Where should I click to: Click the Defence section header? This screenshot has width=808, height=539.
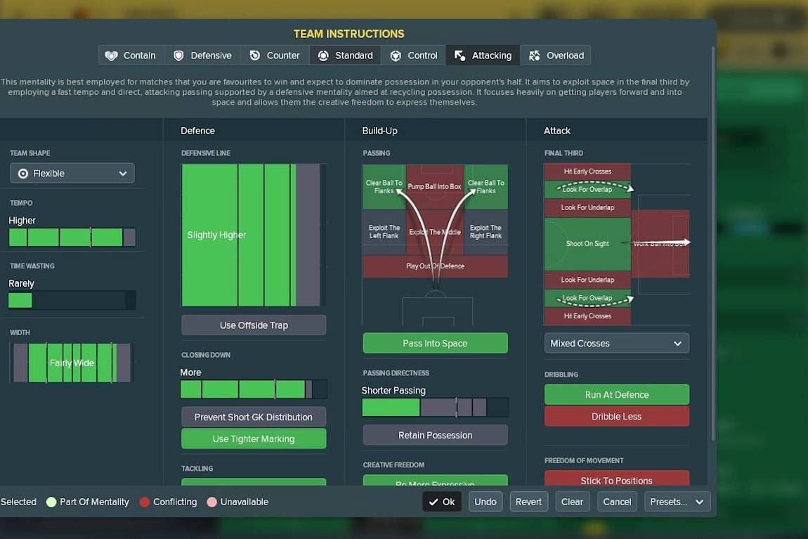[198, 131]
